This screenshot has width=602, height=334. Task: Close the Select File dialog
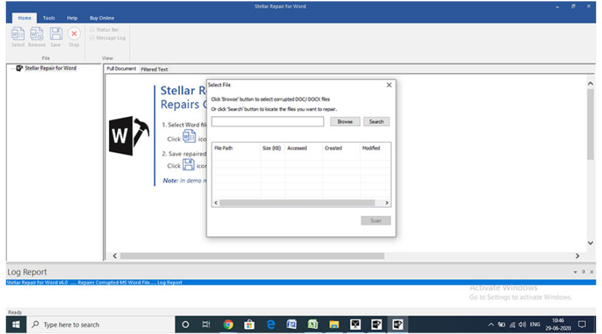[389, 85]
